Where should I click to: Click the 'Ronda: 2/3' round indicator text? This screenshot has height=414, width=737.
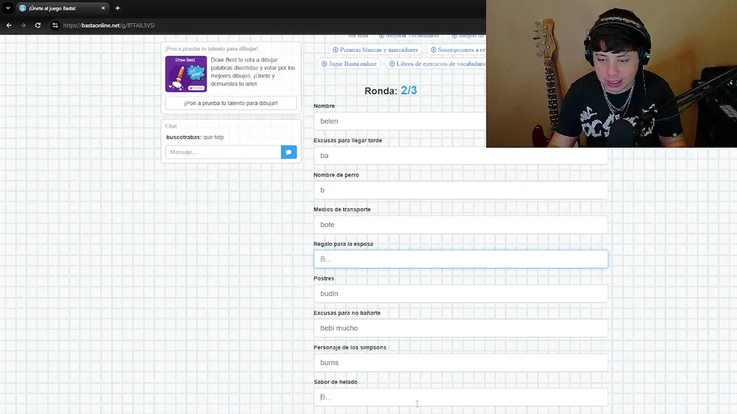(390, 90)
